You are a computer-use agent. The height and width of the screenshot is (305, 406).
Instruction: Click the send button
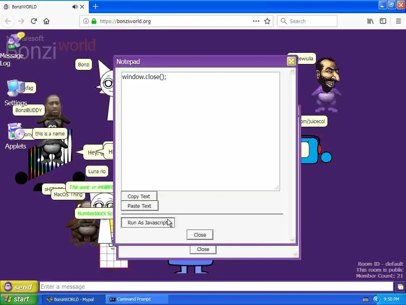19,287
